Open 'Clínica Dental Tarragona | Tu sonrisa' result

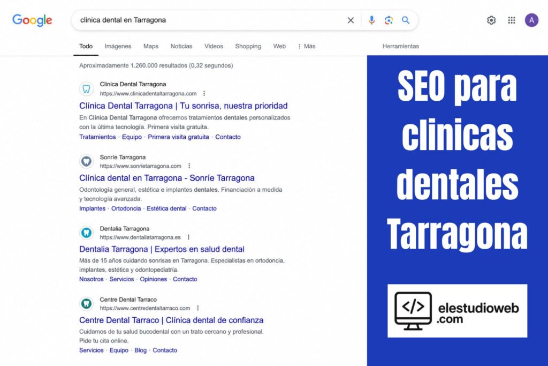[x=183, y=106]
